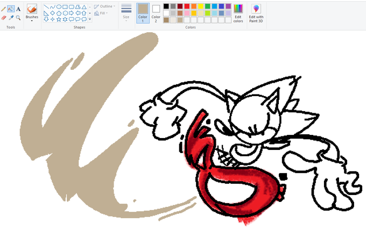Choose the Four-point star shape
The image size is (366, 231).
53,19
